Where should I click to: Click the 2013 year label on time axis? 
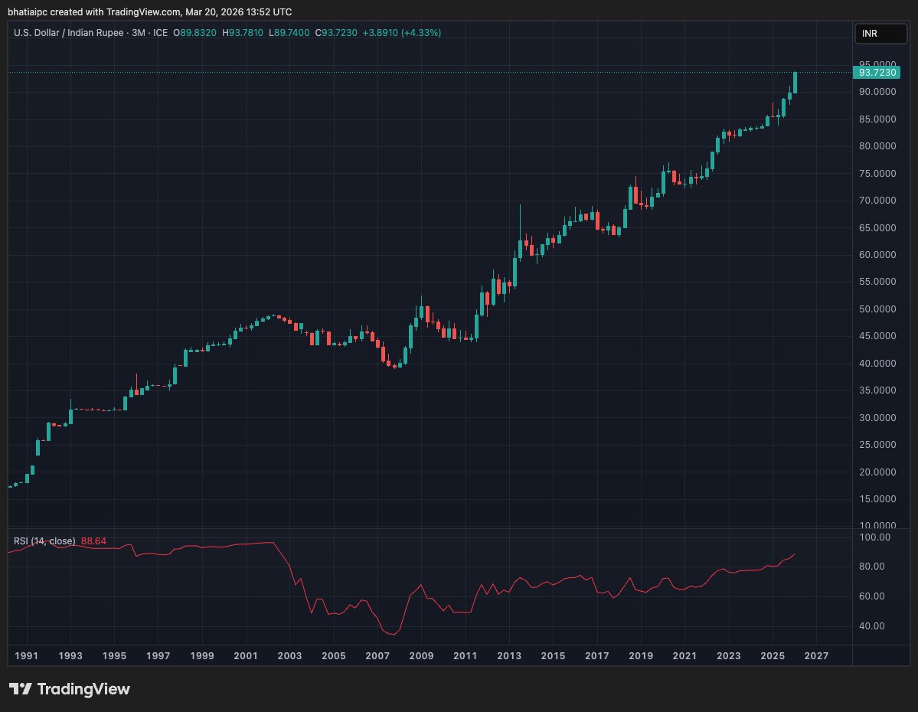(x=509, y=656)
